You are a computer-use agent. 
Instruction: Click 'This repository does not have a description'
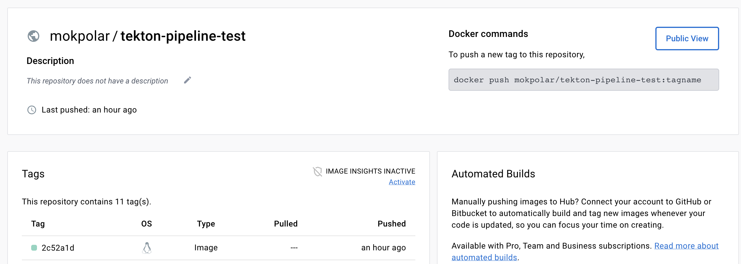click(x=97, y=81)
